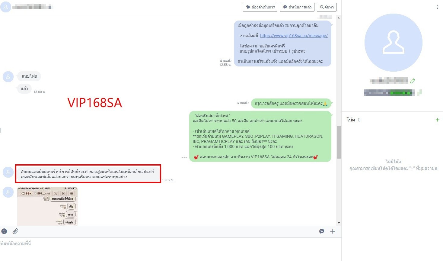The image size is (443, 261).
Task: Click the emoji smiley icon
Action: (4, 231)
